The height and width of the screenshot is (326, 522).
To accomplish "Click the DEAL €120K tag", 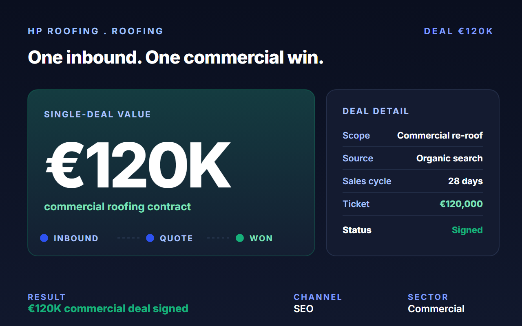I will coord(459,31).
